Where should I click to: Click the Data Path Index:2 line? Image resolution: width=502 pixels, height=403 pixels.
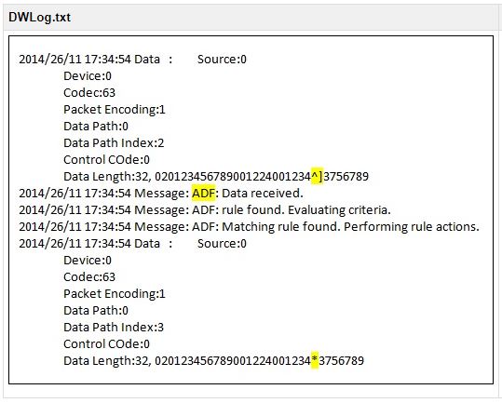pyautogui.click(x=114, y=143)
